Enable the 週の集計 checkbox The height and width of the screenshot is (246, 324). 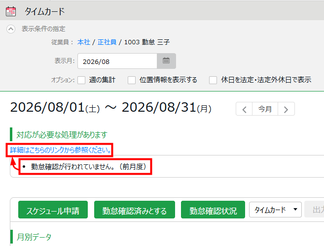[81, 80]
